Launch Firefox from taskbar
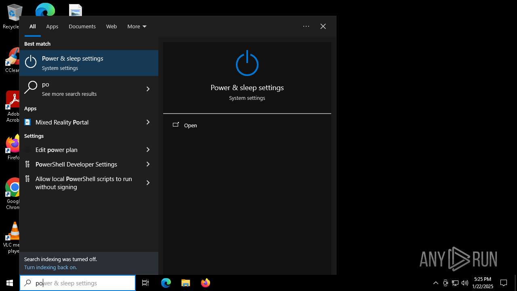The width and height of the screenshot is (517, 291). coord(205,283)
